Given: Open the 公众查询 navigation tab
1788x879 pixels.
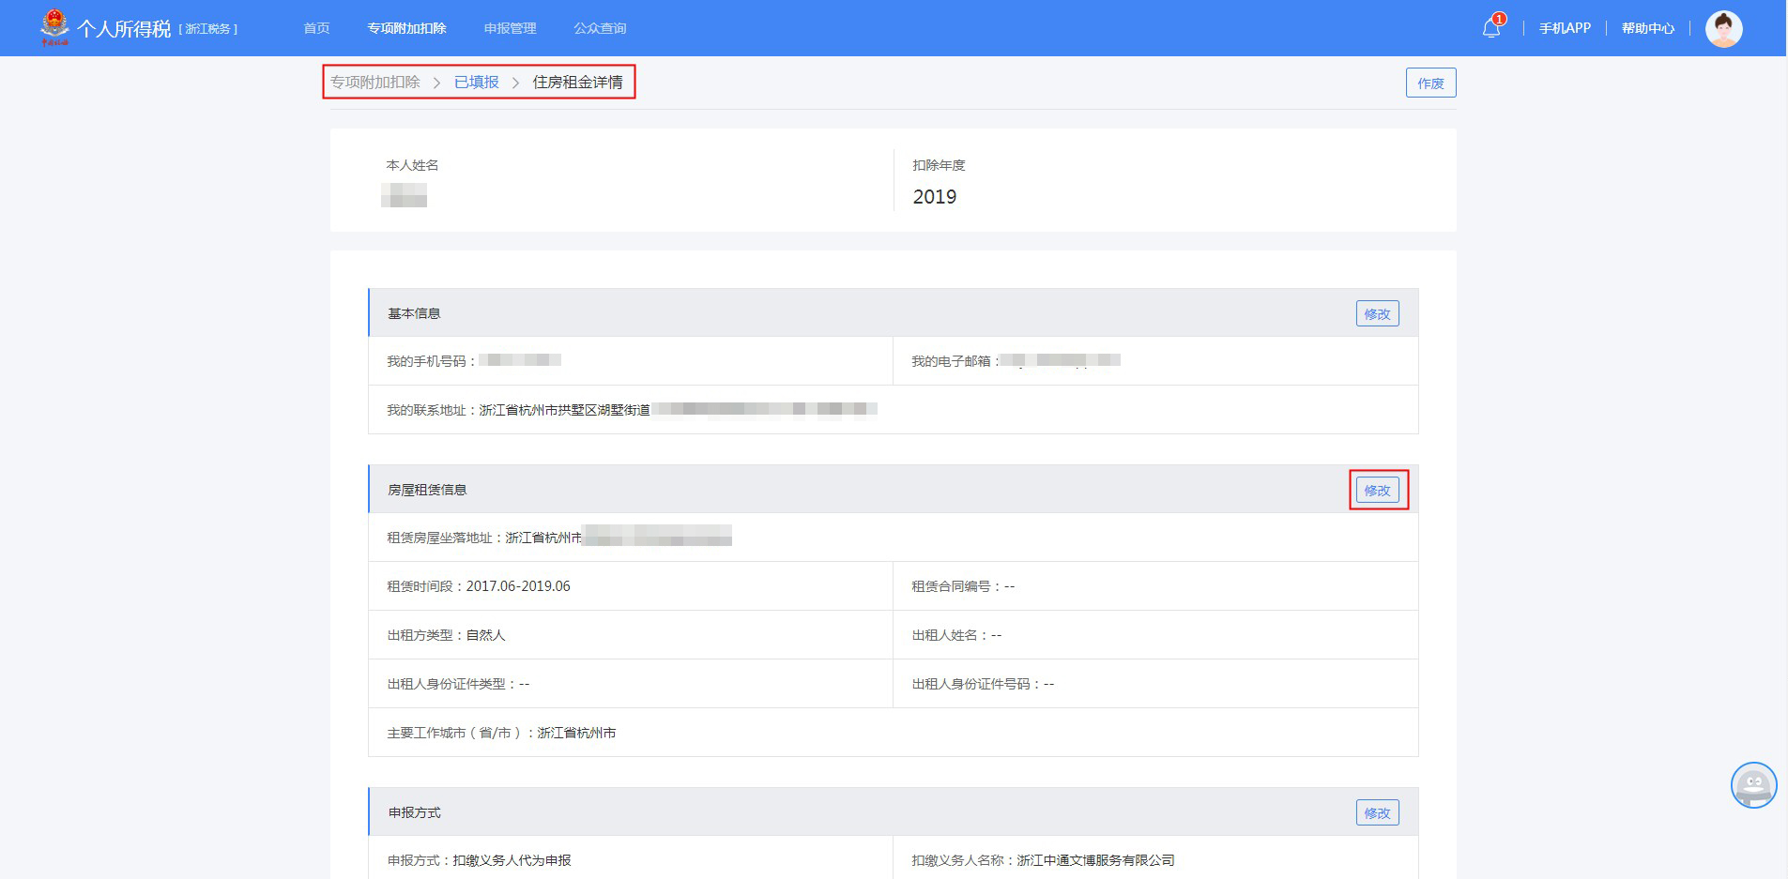Looking at the screenshot, I should (600, 28).
